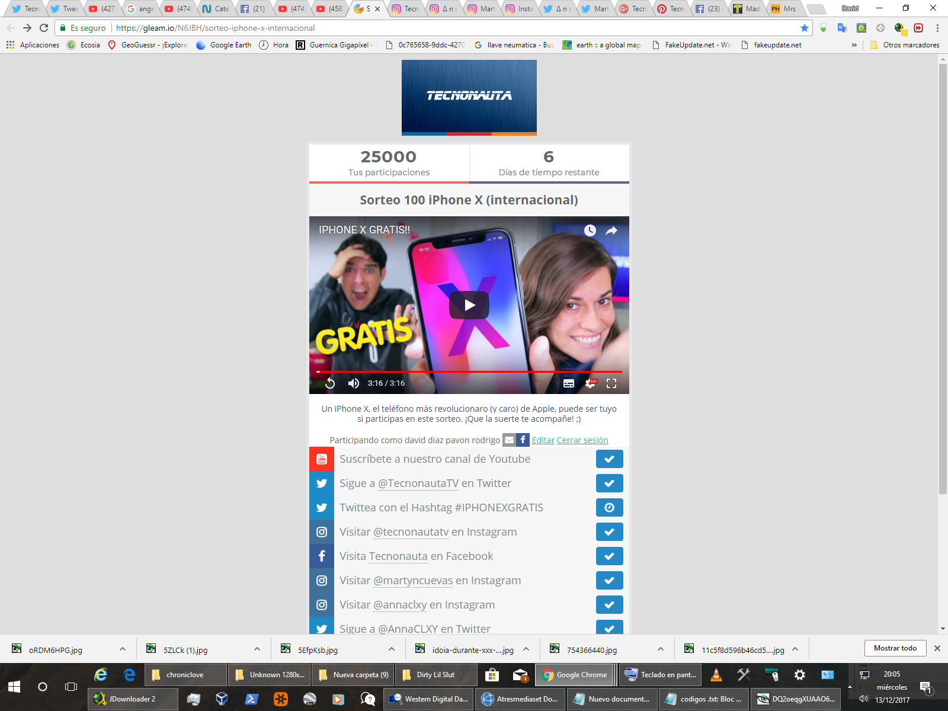Click the video's red progress bar

[x=469, y=371]
